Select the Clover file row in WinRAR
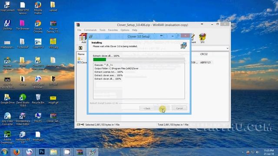 coord(82,62)
